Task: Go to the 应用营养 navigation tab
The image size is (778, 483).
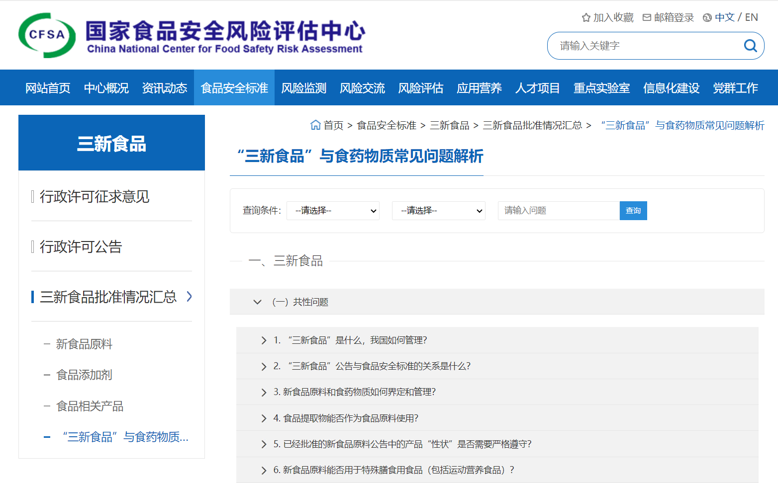Action: point(479,88)
